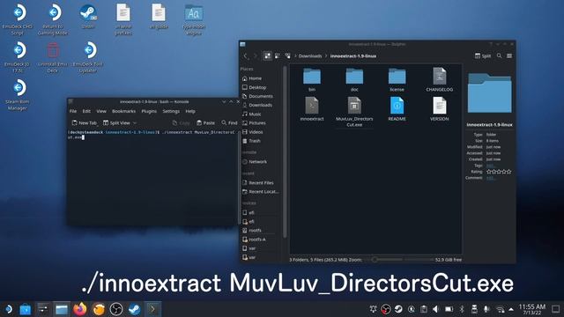Select the VERSION file
This screenshot has height=317, width=564.
tap(439, 109)
